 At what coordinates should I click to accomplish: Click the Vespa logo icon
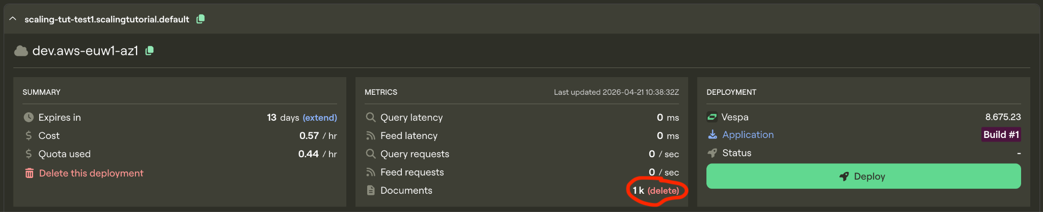click(712, 117)
